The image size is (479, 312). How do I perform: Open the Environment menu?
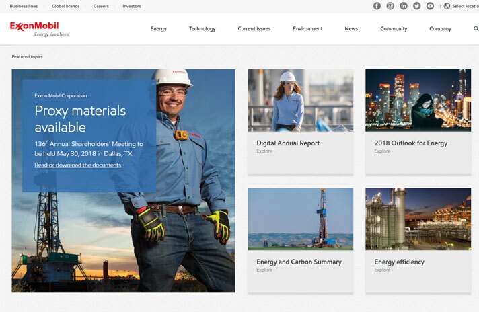click(x=307, y=29)
